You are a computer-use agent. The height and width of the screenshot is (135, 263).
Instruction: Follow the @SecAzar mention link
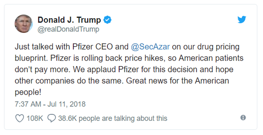[150, 47]
